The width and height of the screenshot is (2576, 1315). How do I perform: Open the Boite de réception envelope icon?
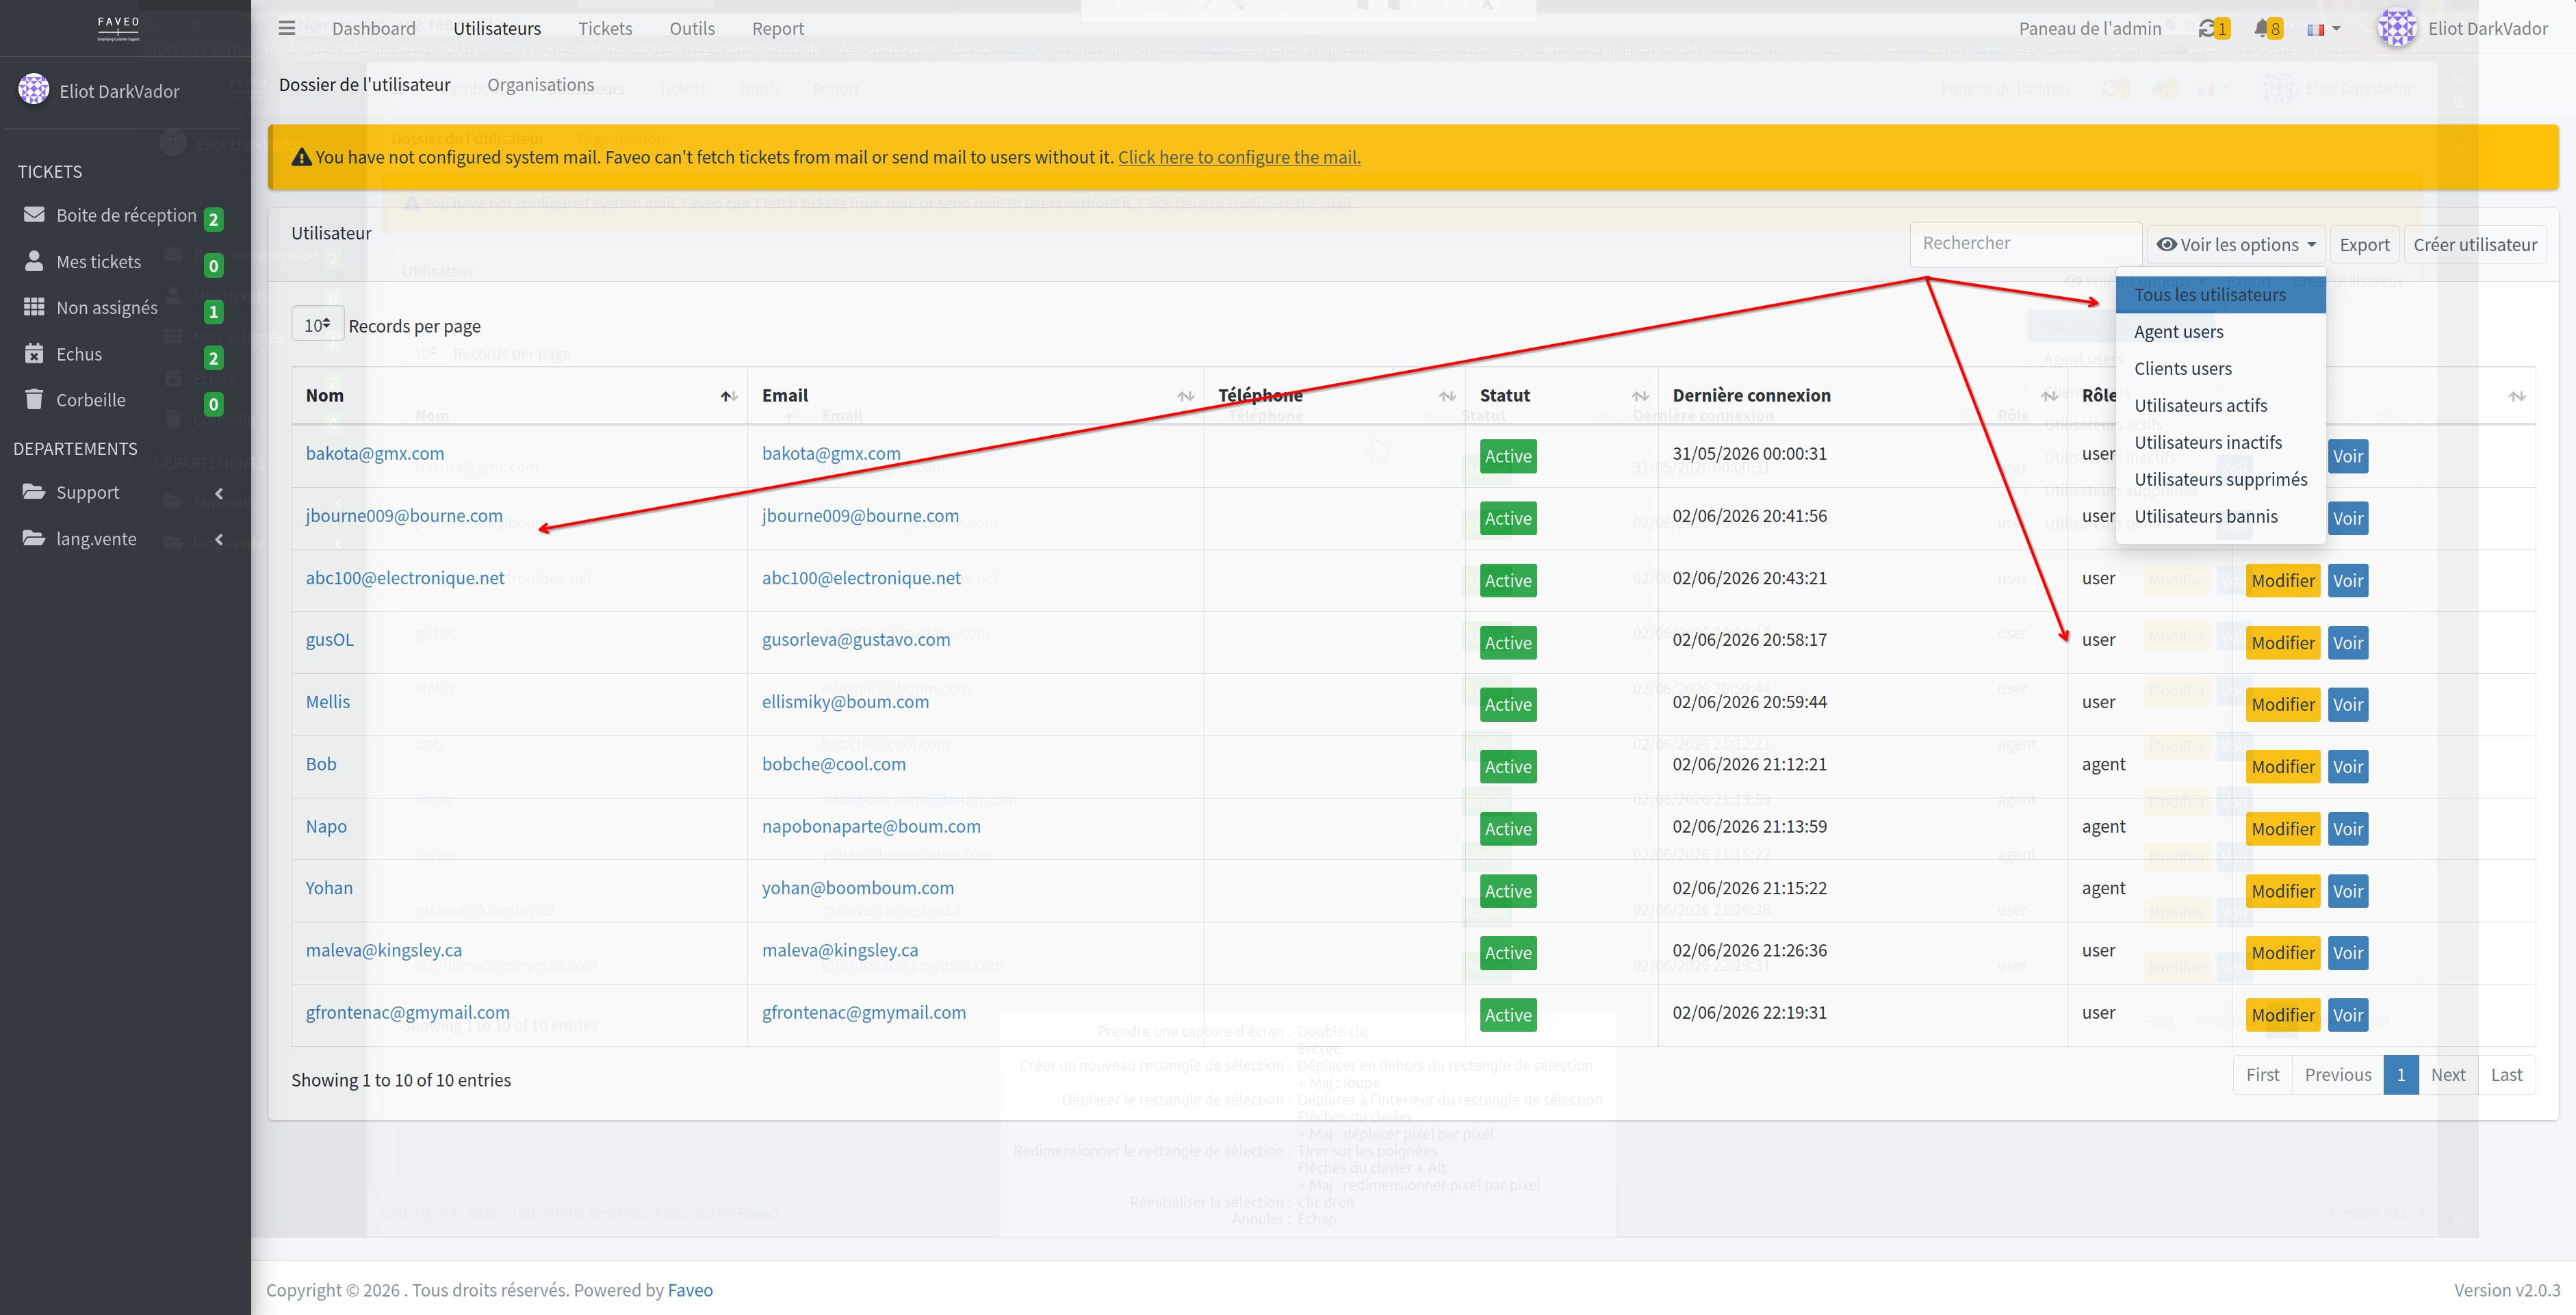tap(34, 215)
